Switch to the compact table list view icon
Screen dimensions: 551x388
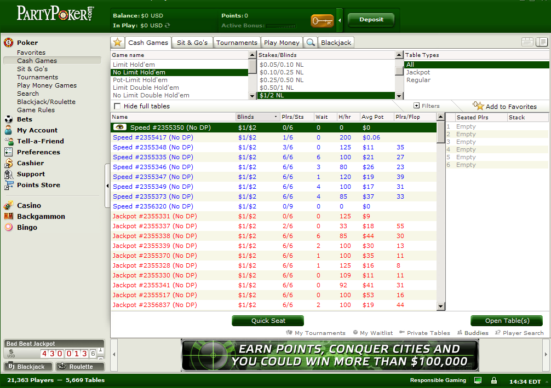point(527,42)
